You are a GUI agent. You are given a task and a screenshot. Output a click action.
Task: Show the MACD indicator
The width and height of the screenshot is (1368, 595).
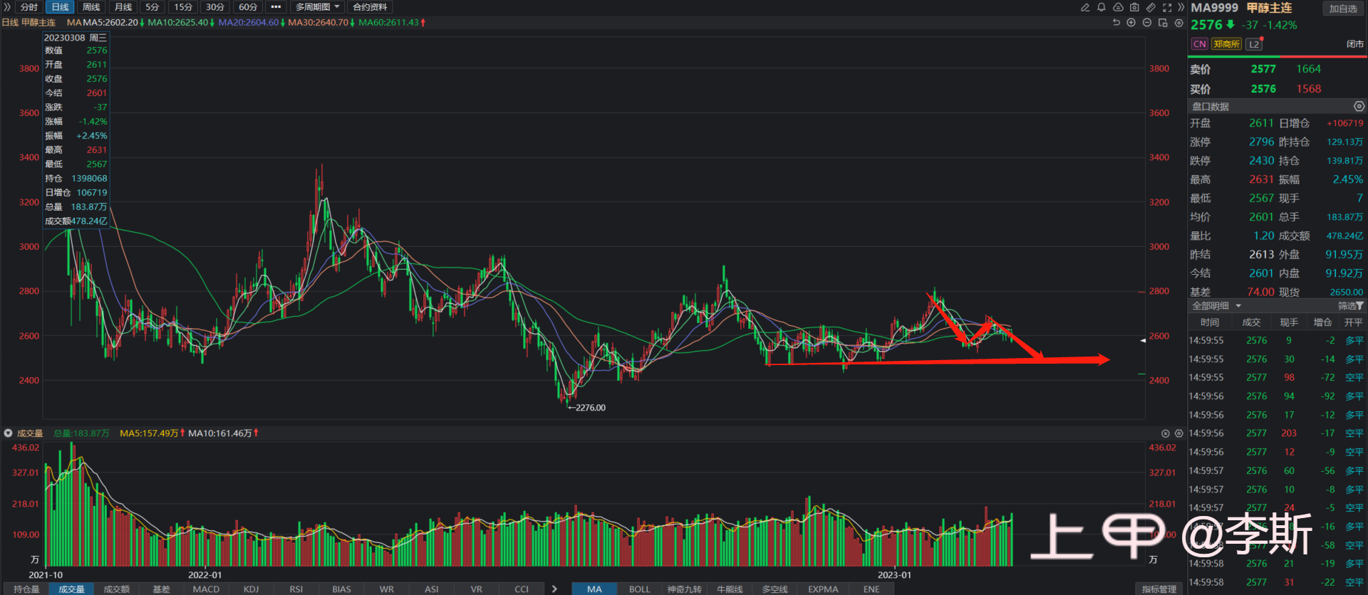tap(206, 589)
